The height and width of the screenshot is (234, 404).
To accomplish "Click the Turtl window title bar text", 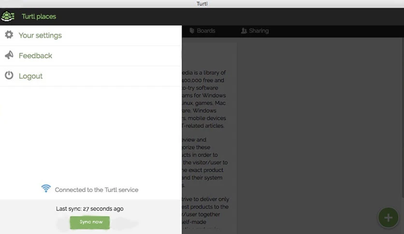I will click(x=202, y=3).
